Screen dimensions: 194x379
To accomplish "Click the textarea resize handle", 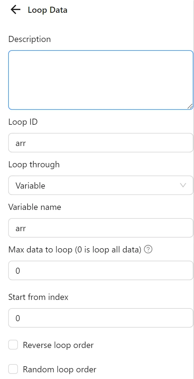I will click(x=190, y=106).
